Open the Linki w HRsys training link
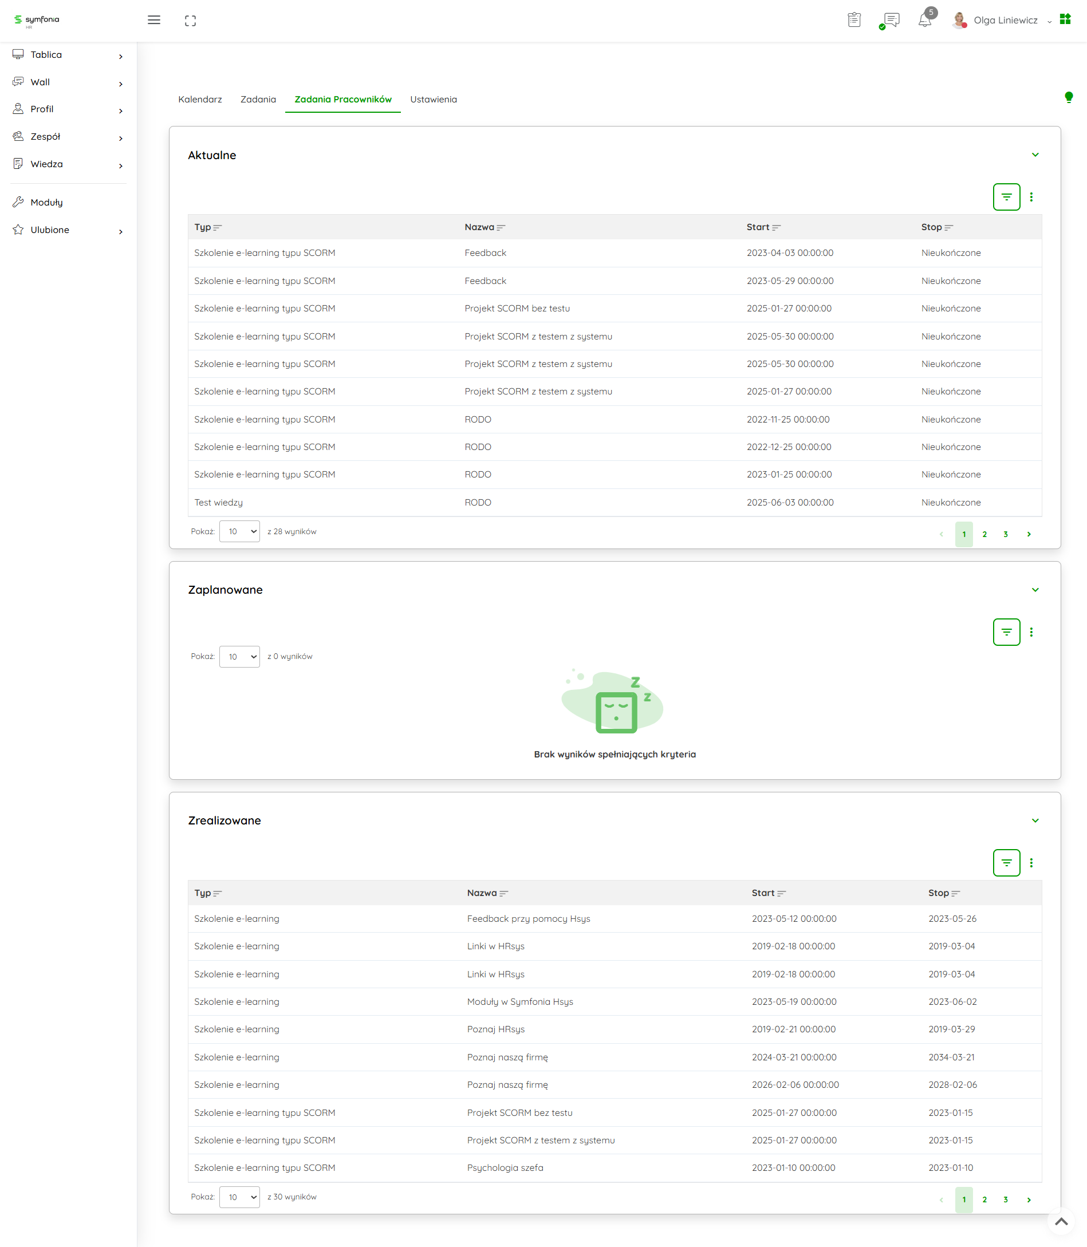The image size is (1087, 1247). click(495, 946)
